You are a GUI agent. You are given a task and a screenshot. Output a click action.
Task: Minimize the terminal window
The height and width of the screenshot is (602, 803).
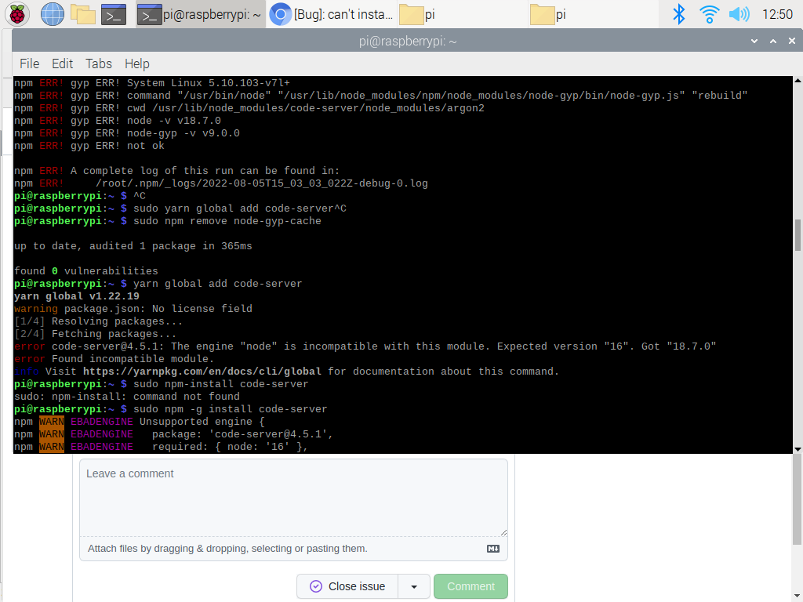[754, 41]
